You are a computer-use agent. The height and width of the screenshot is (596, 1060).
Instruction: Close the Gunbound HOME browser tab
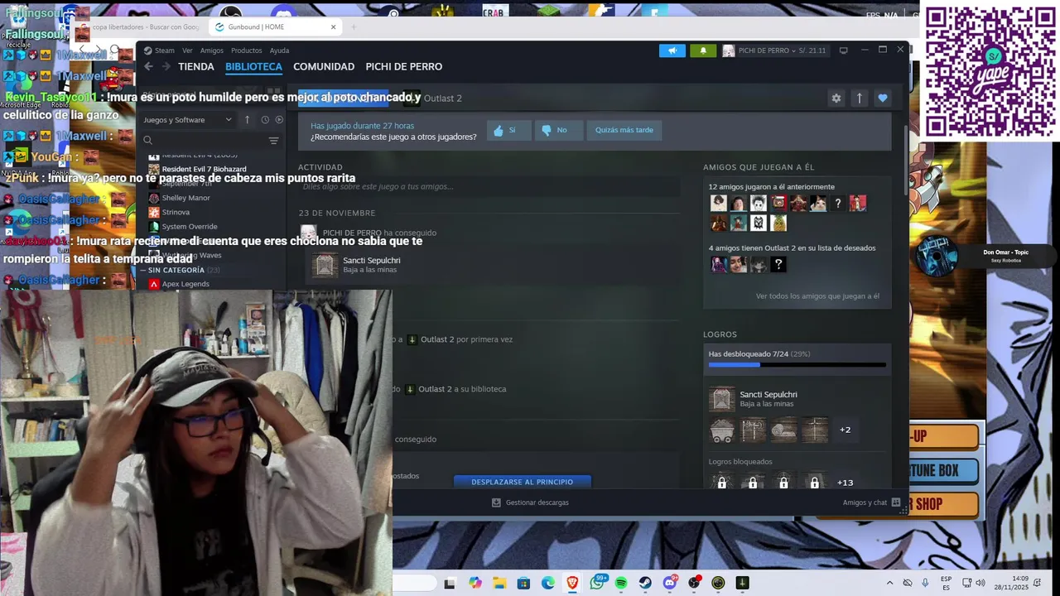[334, 26]
